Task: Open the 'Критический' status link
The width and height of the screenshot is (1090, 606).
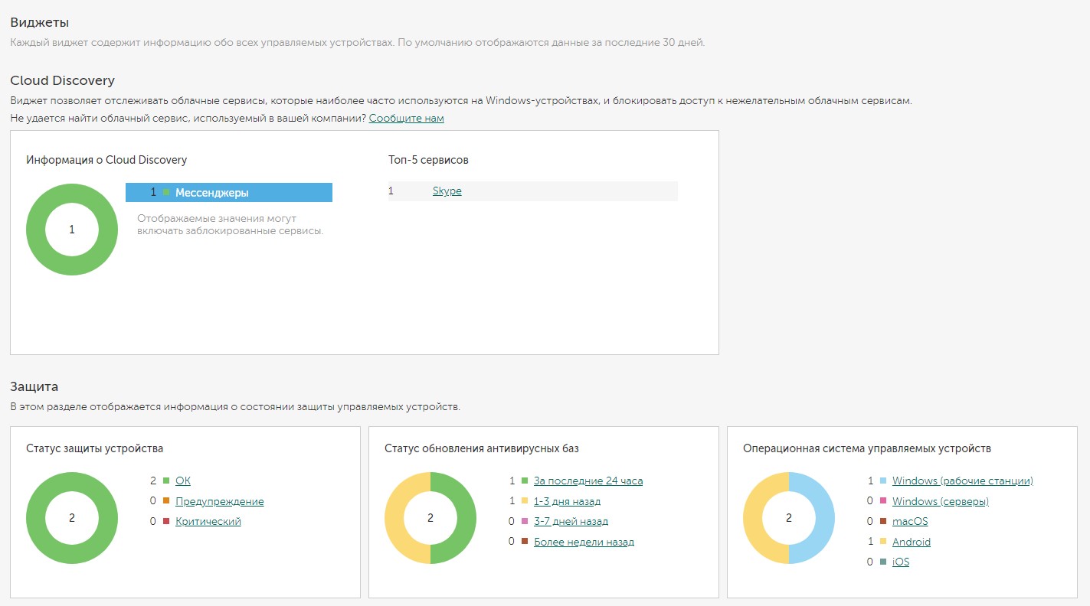Action: coord(208,522)
